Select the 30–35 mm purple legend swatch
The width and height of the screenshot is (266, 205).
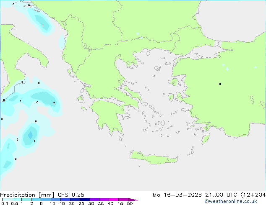pos(94,200)
